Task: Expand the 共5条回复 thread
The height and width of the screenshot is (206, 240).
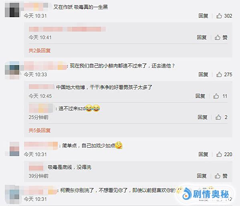Action: (40, 131)
